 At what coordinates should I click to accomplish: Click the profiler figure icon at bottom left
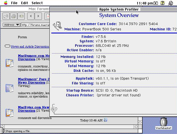tap(54, 109)
